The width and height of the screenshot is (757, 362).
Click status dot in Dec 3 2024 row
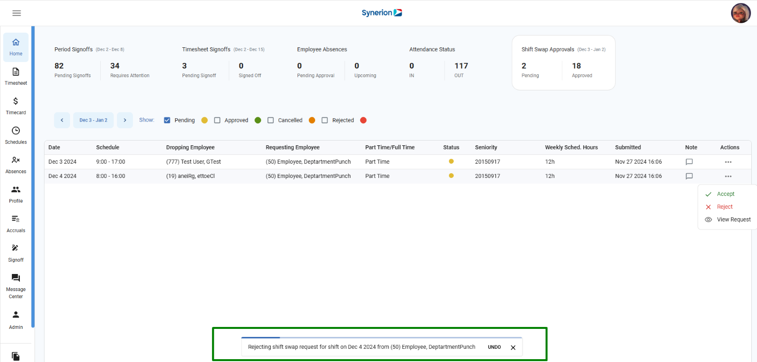451,161
